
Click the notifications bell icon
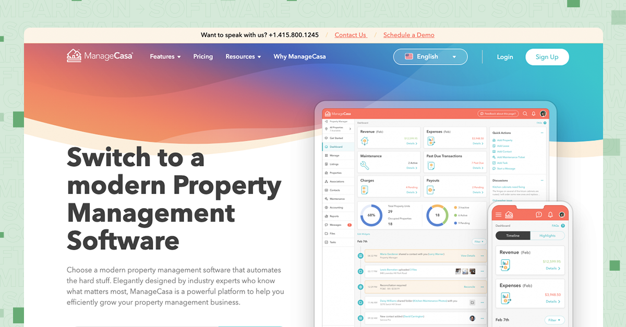[x=533, y=114]
